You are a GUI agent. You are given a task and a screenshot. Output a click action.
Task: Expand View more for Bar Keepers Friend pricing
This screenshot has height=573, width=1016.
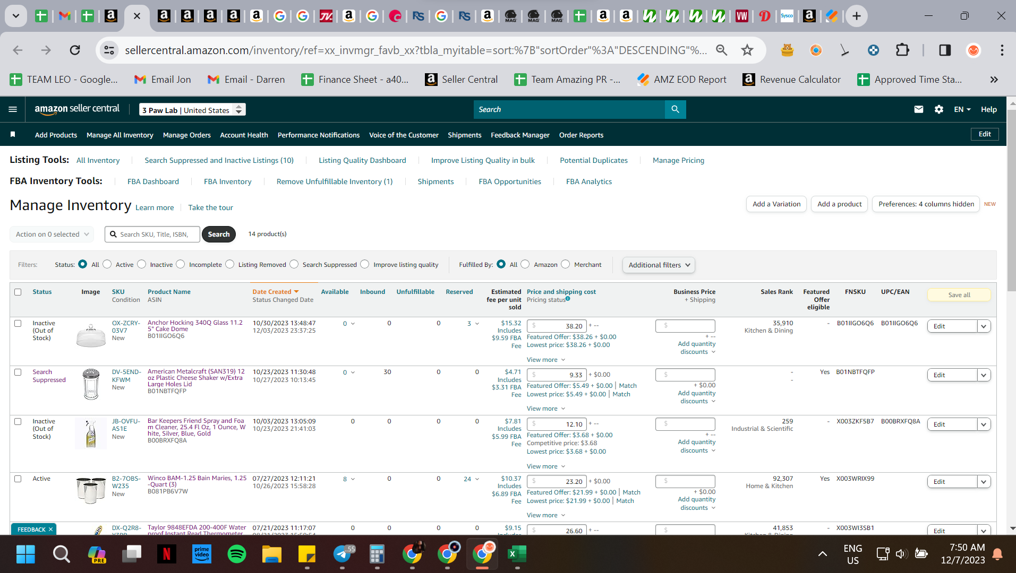(546, 466)
